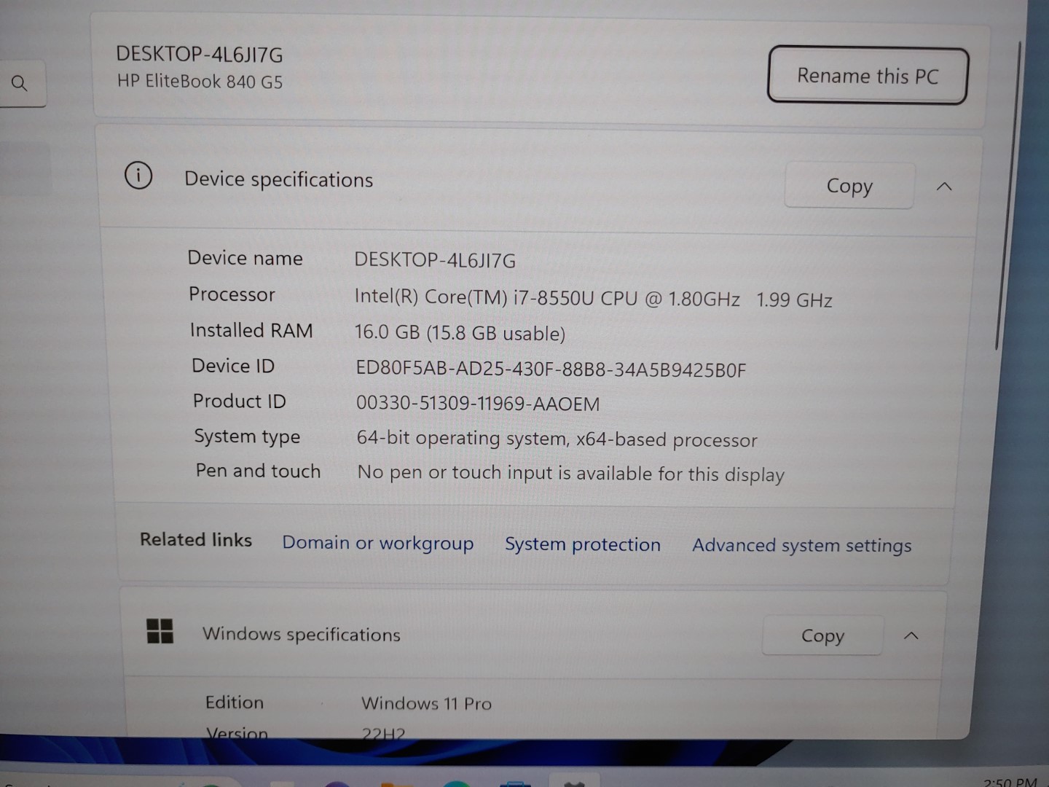This screenshot has height=787, width=1049.
Task: Click the Device specifications heading
Action: pyautogui.click(x=278, y=179)
